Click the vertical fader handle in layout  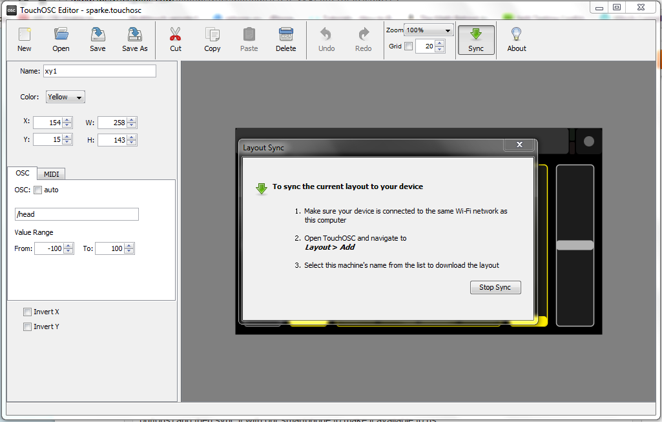(575, 245)
